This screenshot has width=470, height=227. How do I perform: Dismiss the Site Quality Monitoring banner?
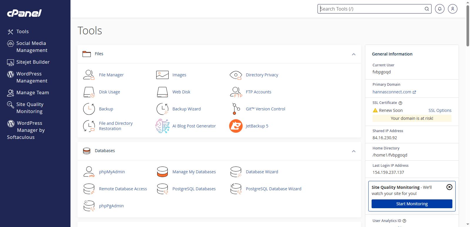click(449, 187)
